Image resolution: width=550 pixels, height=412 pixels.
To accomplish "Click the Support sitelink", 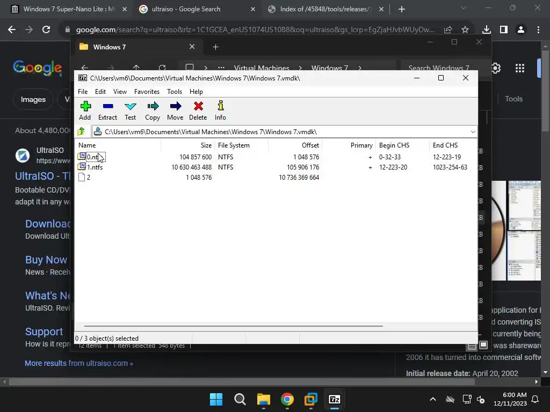I will tap(44, 332).
